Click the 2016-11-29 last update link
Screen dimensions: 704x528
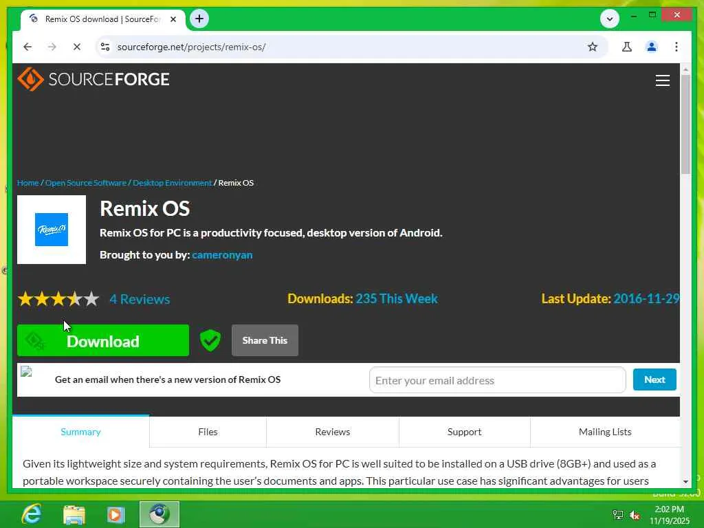coord(646,298)
